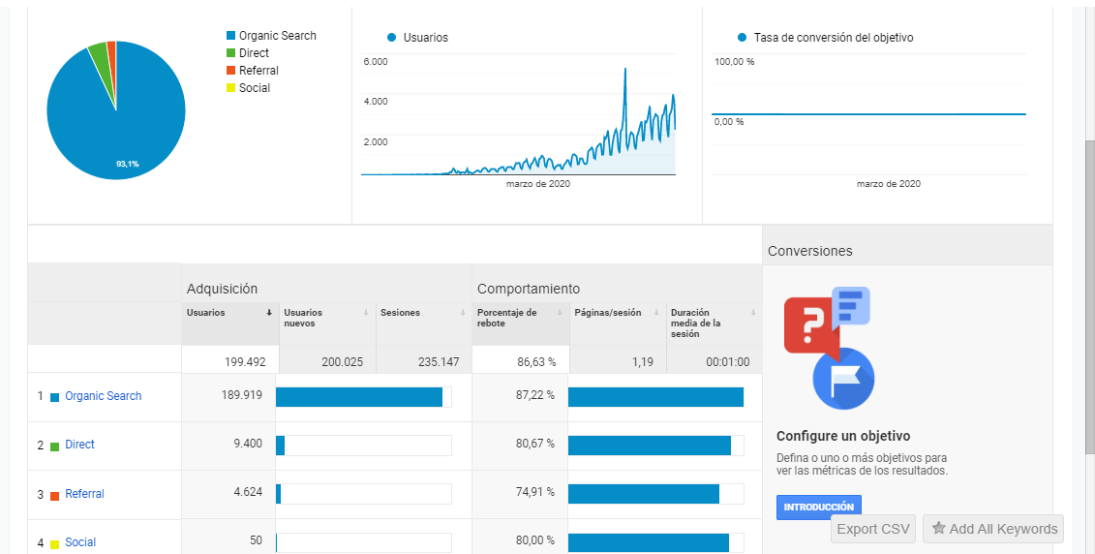Open the Social channel link
Image resolution: width=1095 pixels, height=554 pixels.
point(80,542)
